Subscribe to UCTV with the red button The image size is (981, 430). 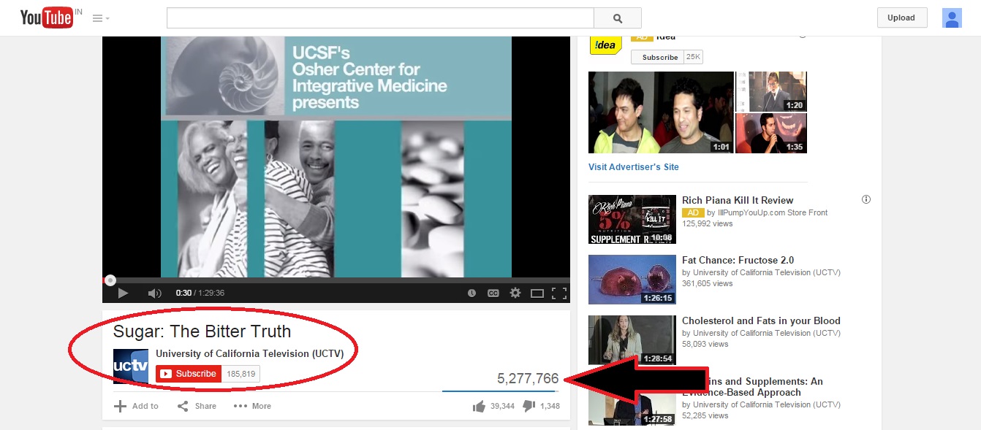click(x=189, y=374)
